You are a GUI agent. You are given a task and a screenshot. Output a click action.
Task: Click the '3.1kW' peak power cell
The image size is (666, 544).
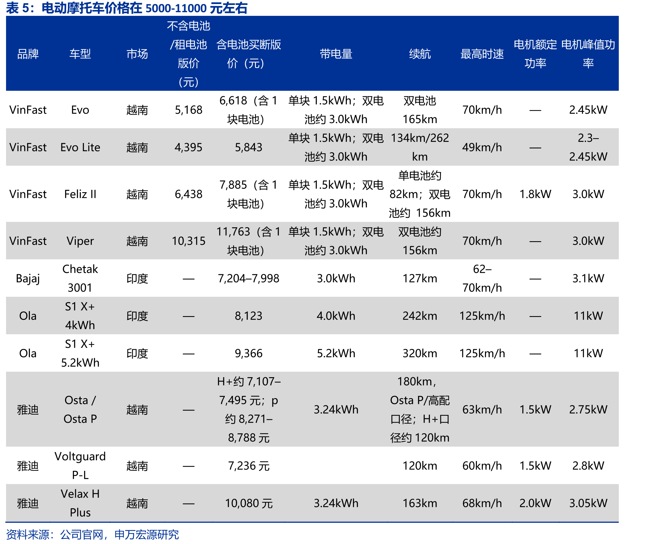588,279
